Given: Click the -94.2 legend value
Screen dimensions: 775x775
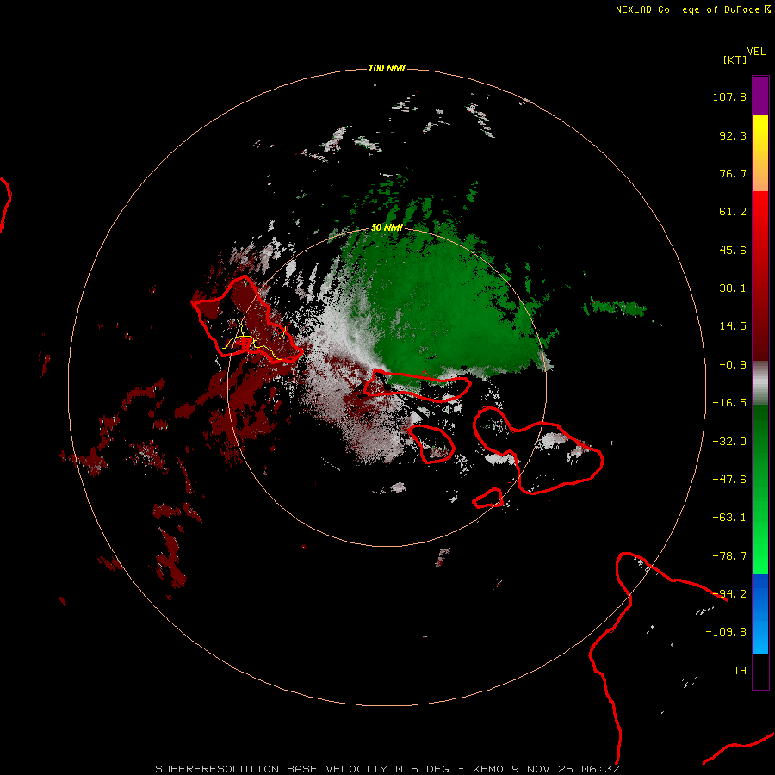Looking at the screenshot, I should click(729, 594).
